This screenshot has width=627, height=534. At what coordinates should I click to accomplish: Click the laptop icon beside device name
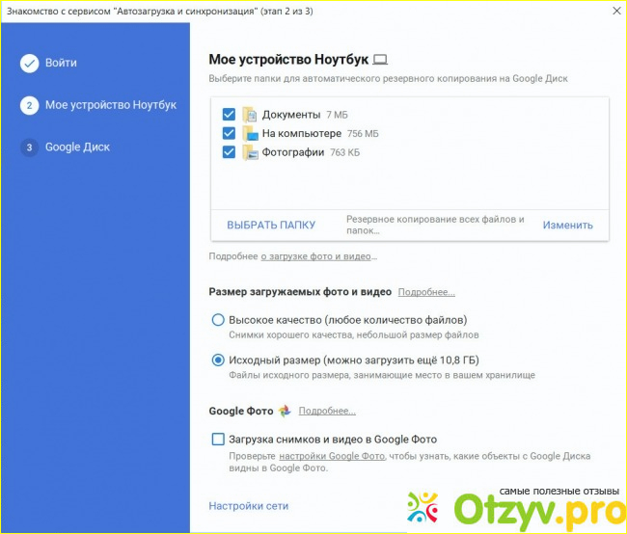(379, 60)
